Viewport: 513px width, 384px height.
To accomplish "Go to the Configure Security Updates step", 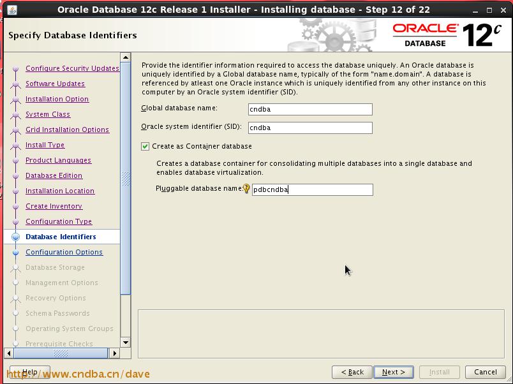I will pyautogui.click(x=72, y=68).
